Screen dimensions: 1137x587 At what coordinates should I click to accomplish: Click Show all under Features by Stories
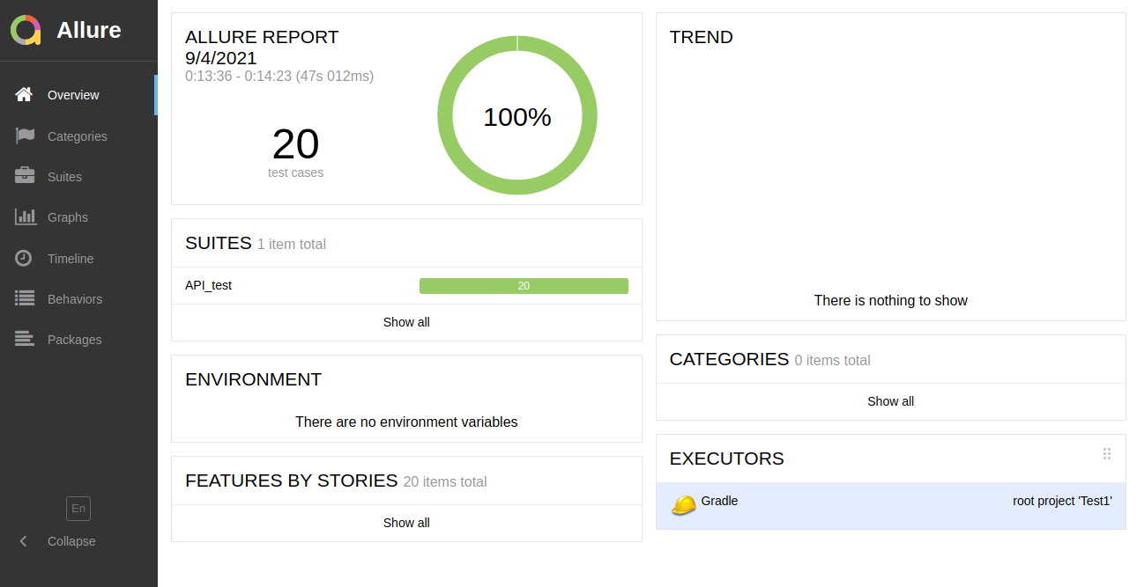[406, 523]
